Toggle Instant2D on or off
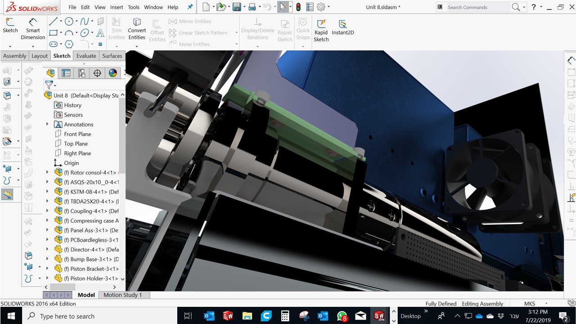This screenshot has height=324, width=576. click(342, 27)
